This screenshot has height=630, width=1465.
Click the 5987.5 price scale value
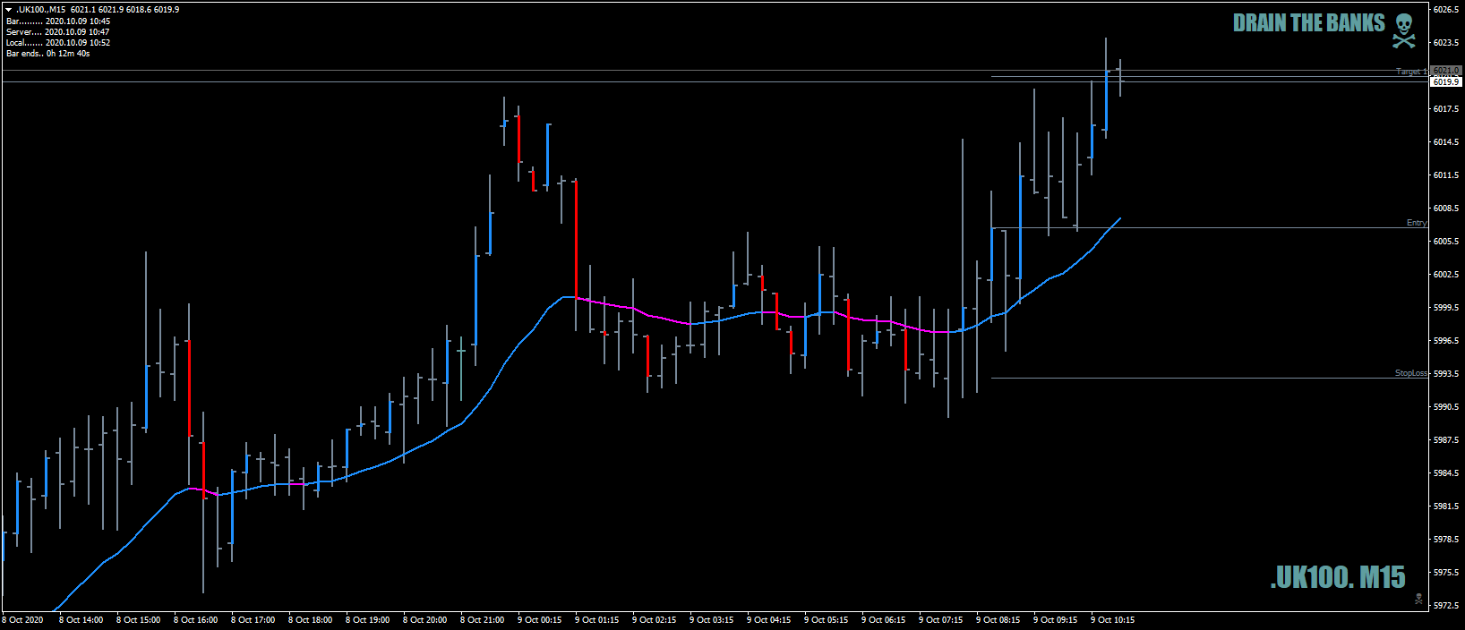pos(1445,439)
